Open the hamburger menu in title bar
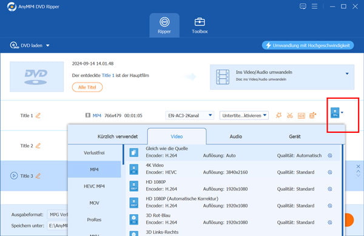The height and width of the screenshot is (236, 364). coord(314,6)
